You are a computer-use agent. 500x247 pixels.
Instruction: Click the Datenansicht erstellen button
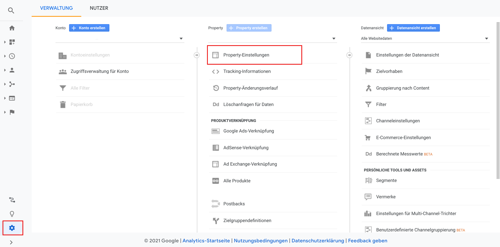point(413,28)
